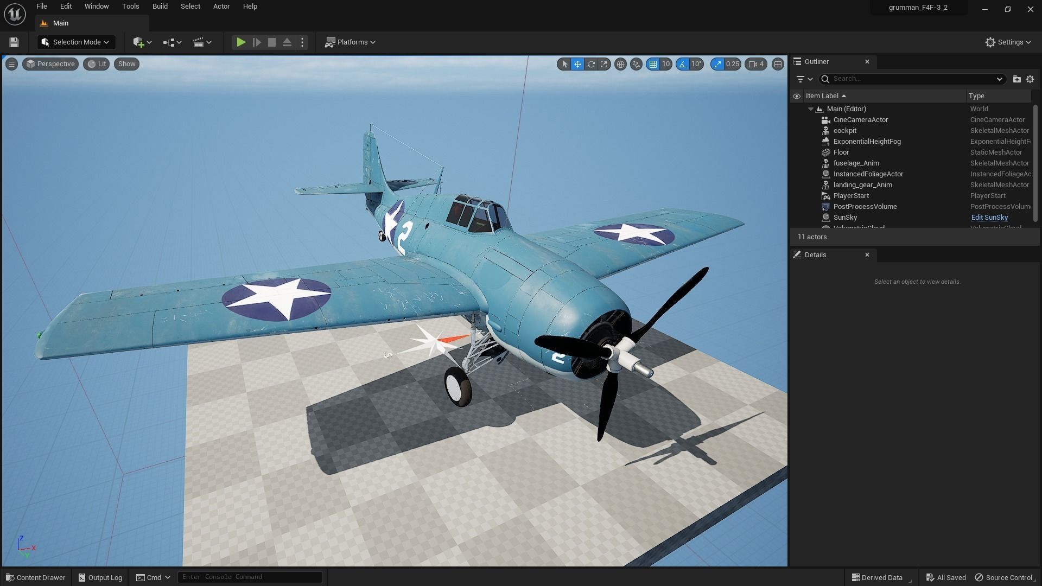Open the play options three-dot menu
The width and height of the screenshot is (1042, 586).
tap(302, 42)
